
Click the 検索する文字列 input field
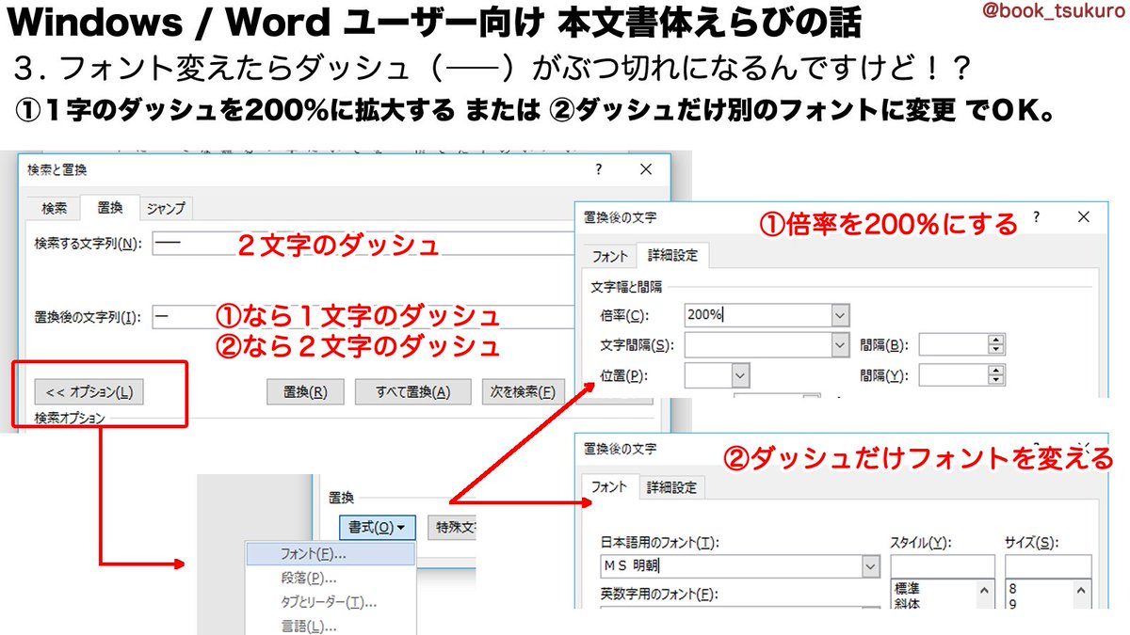point(363,245)
